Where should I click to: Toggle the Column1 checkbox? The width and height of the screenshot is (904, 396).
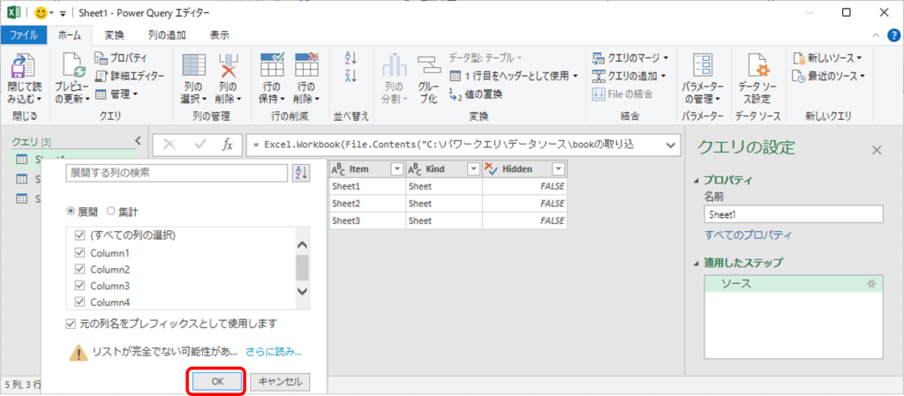pyautogui.click(x=79, y=252)
